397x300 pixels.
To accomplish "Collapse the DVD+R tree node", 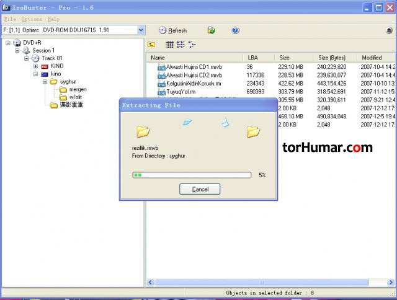I will tap(8, 43).
